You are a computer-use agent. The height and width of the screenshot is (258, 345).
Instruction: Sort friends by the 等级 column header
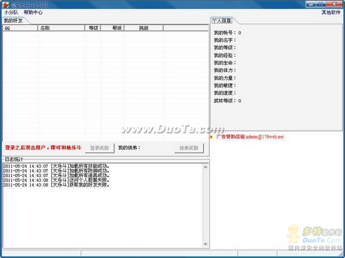coord(93,28)
